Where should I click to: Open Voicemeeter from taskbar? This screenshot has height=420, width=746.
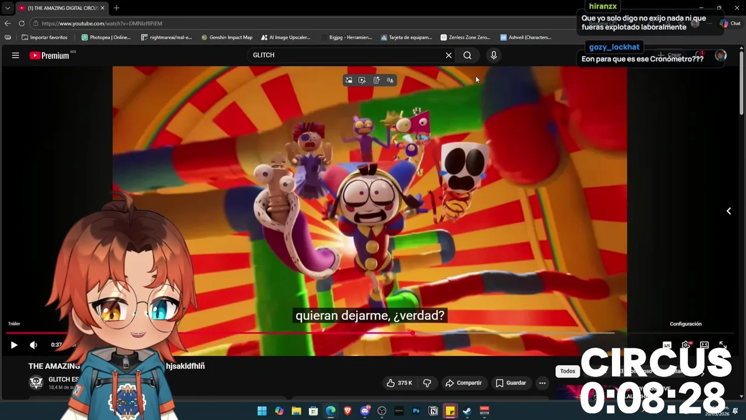tap(484, 411)
